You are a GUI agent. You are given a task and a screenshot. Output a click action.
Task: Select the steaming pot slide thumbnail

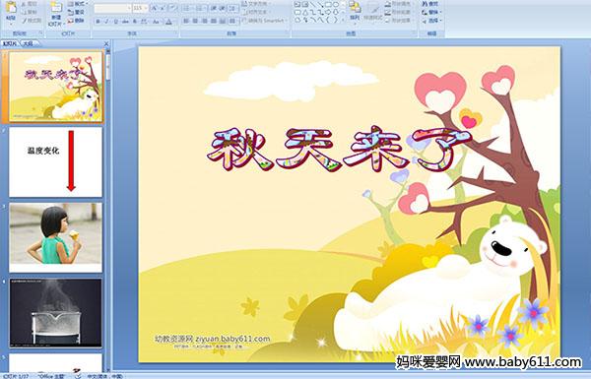(55, 313)
